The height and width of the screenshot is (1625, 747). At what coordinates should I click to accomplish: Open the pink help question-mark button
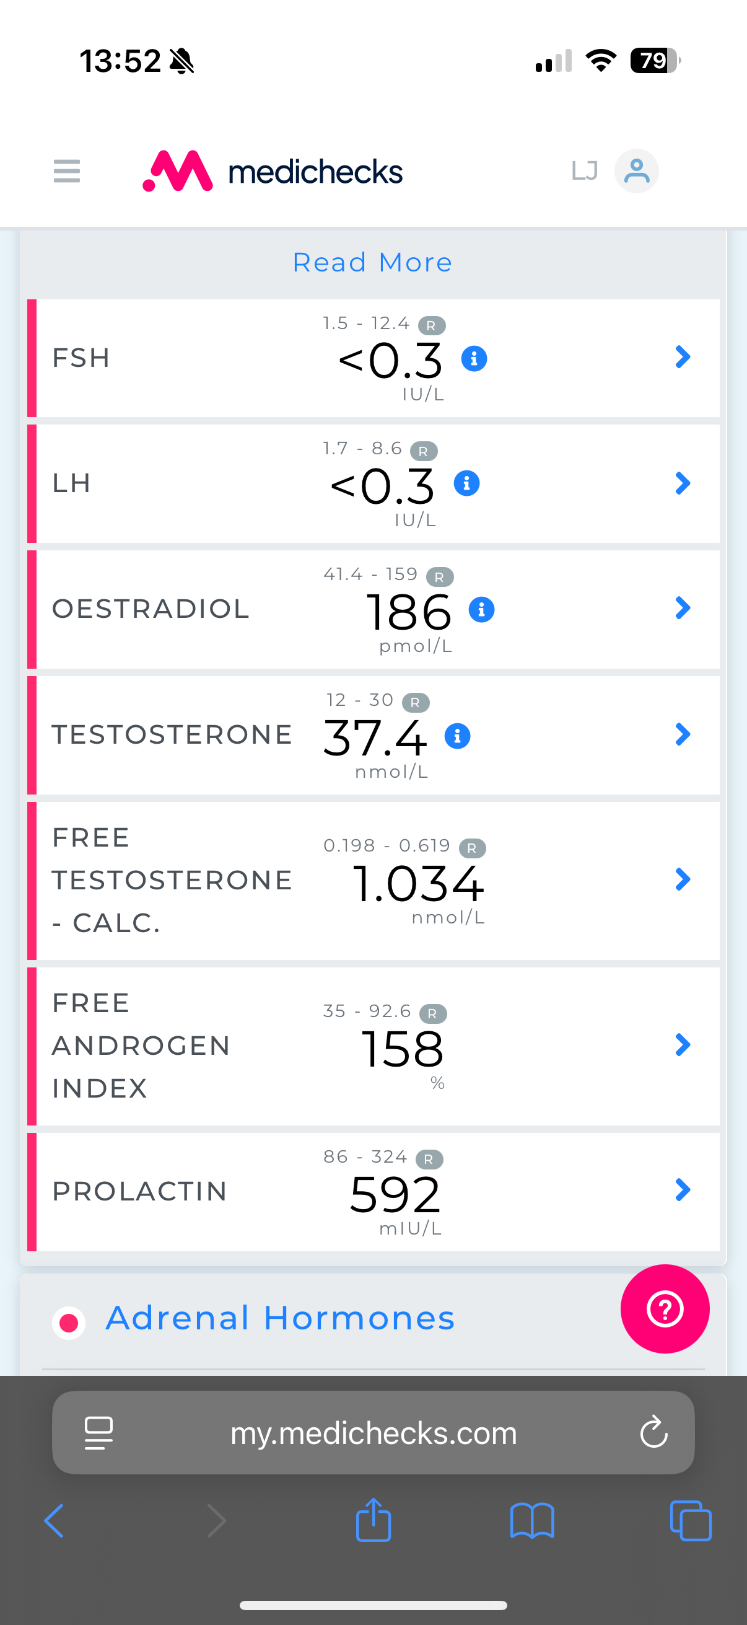click(665, 1309)
